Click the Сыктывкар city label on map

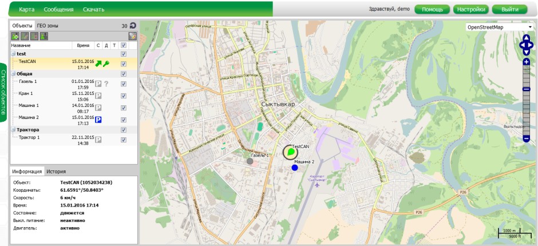pyautogui.click(x=278, y=104)
